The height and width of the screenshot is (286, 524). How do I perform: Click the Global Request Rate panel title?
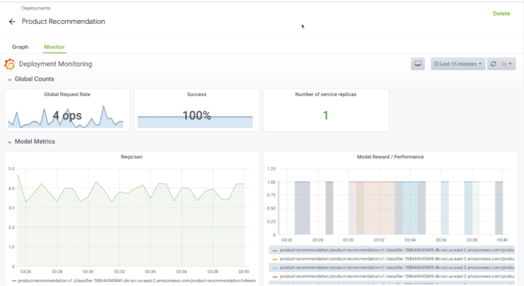coord(67,94)
